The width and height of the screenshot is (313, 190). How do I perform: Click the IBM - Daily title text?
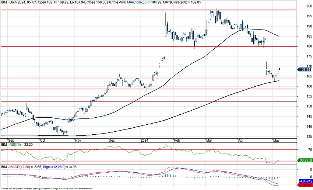[x=8, y=3]
